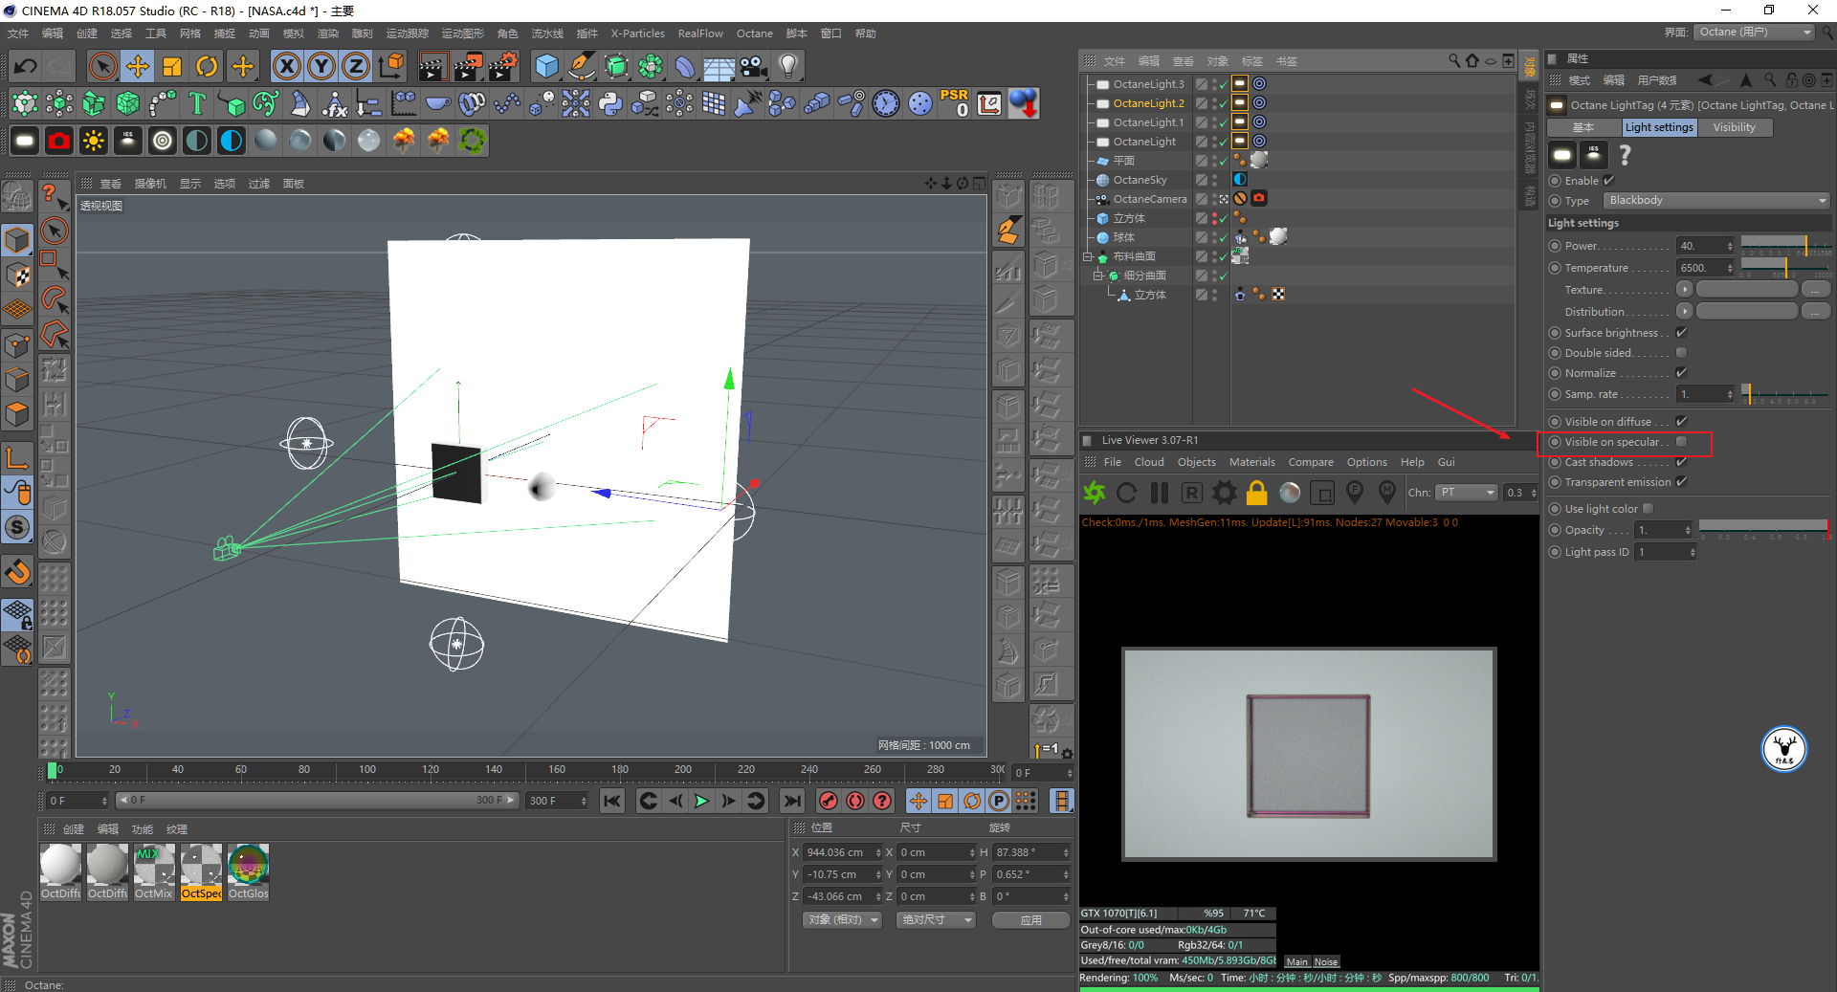Click the Noise render pass button

click(x=1325, y=962)
